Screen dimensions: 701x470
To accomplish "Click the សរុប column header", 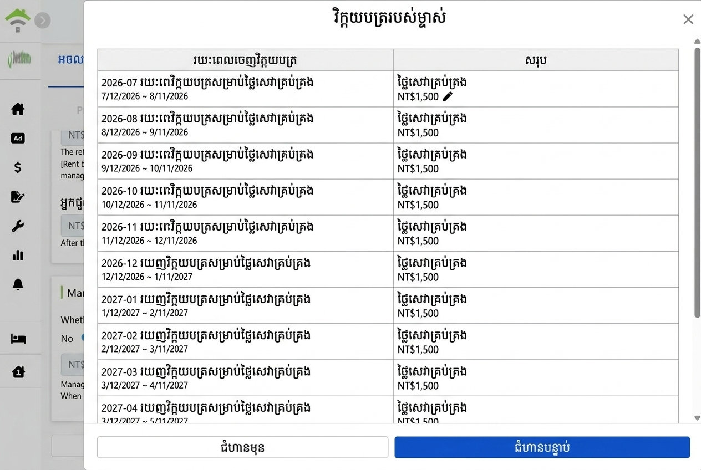I will coord(536,60).
